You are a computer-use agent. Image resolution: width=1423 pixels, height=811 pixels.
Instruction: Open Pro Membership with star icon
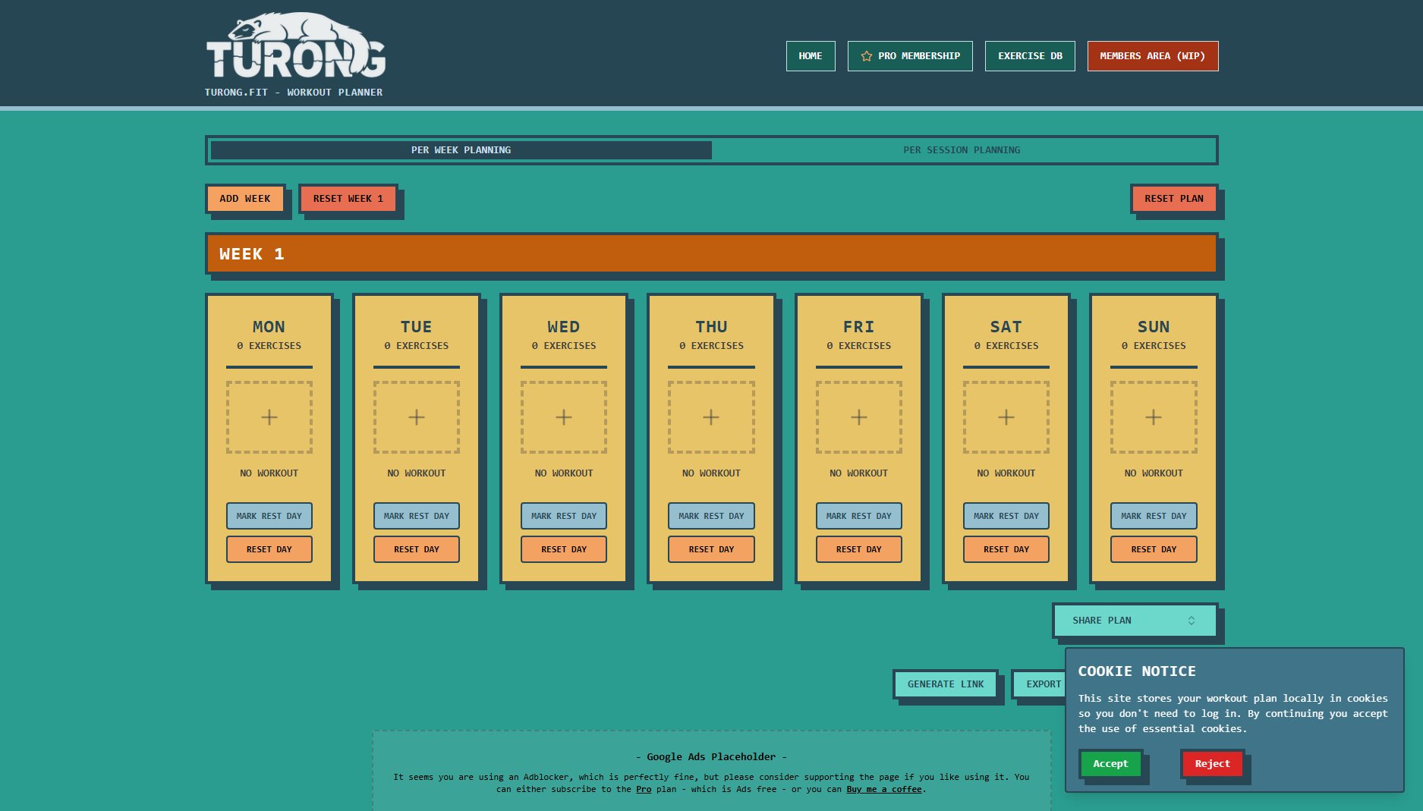click(910, 56)
